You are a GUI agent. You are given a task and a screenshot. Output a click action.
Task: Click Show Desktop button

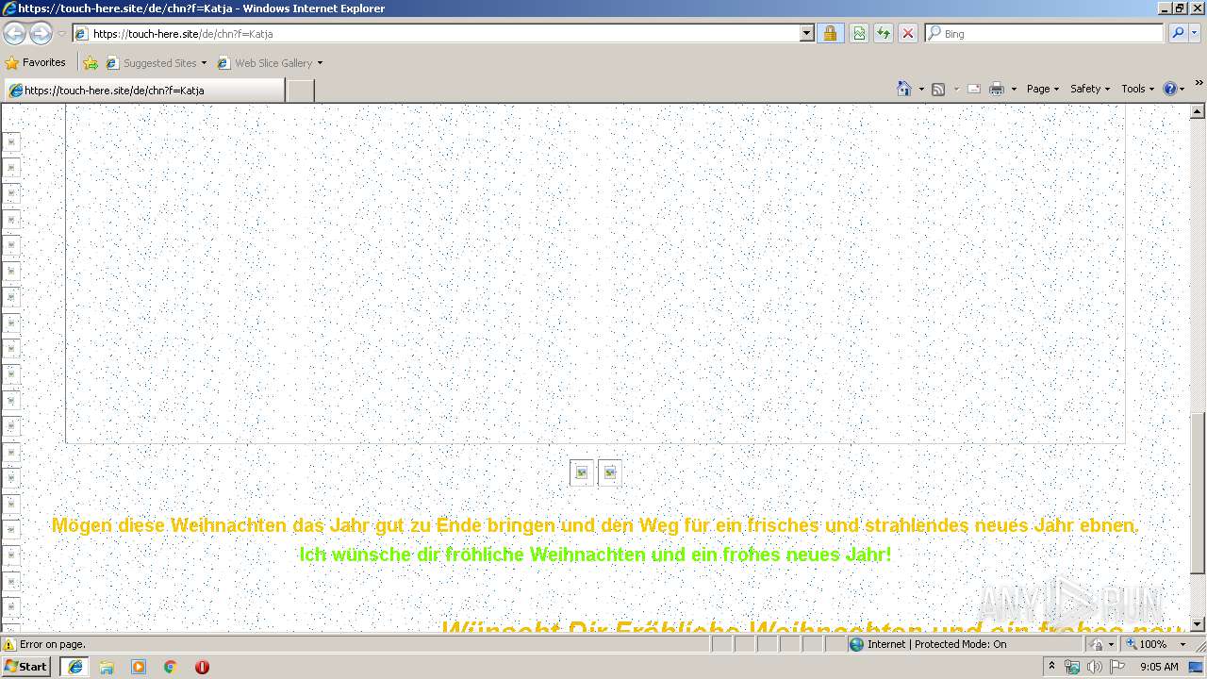point(1197,667)
